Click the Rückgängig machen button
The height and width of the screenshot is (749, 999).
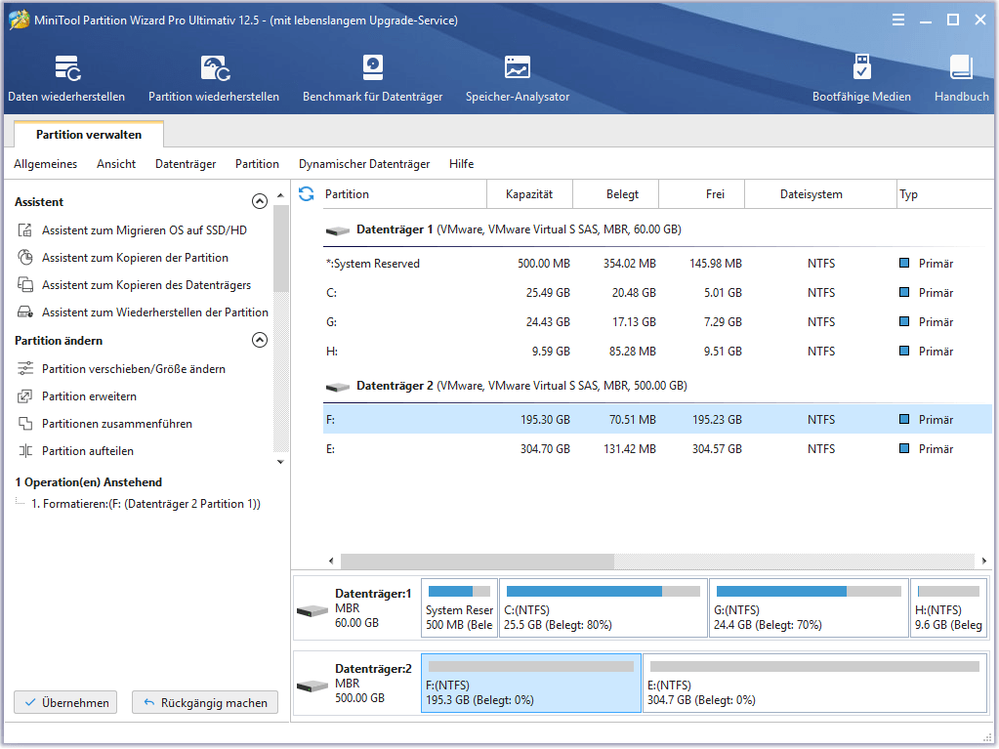[x=205, y=702]
